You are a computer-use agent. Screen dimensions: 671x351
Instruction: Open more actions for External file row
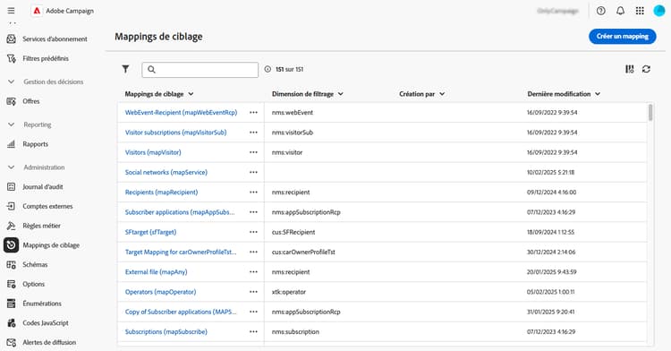point(253,272)
